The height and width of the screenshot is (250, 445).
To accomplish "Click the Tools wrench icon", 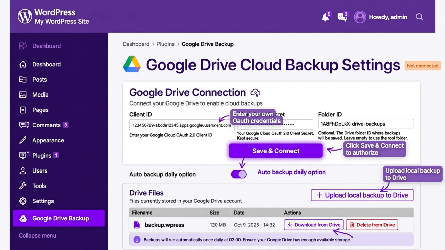I will click(x=23, y=186).
